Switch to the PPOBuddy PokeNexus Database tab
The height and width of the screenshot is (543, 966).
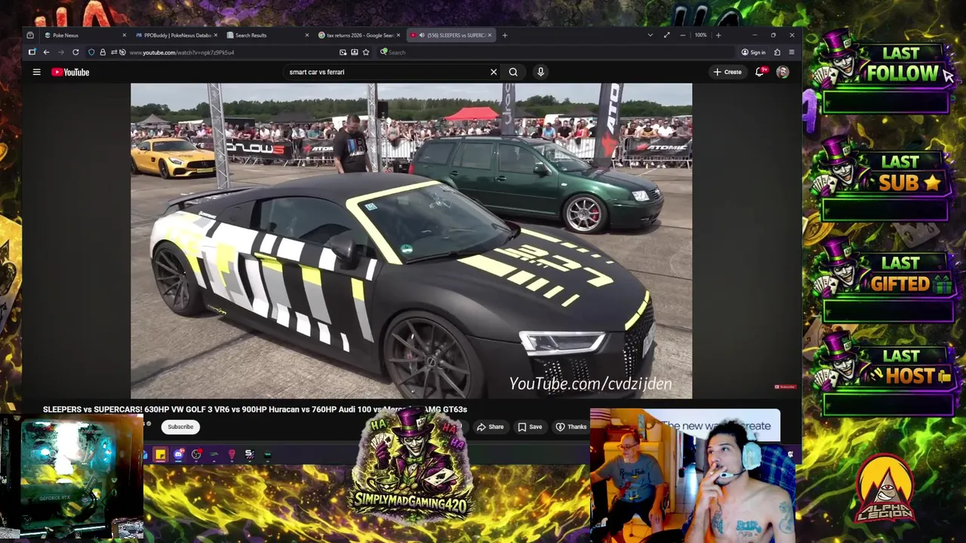tap(177, 35)
